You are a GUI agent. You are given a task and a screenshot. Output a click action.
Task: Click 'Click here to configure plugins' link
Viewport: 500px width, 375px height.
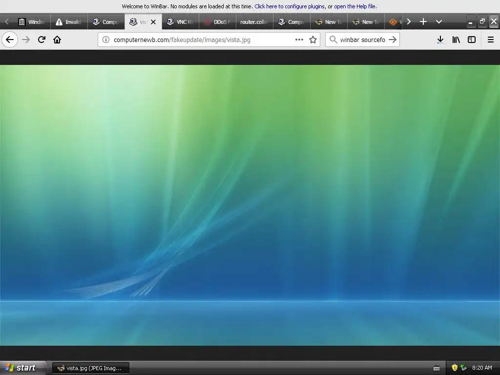[290, 6]
